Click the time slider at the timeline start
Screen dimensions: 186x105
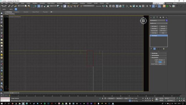pyautogui.click(x=12, y=93)
